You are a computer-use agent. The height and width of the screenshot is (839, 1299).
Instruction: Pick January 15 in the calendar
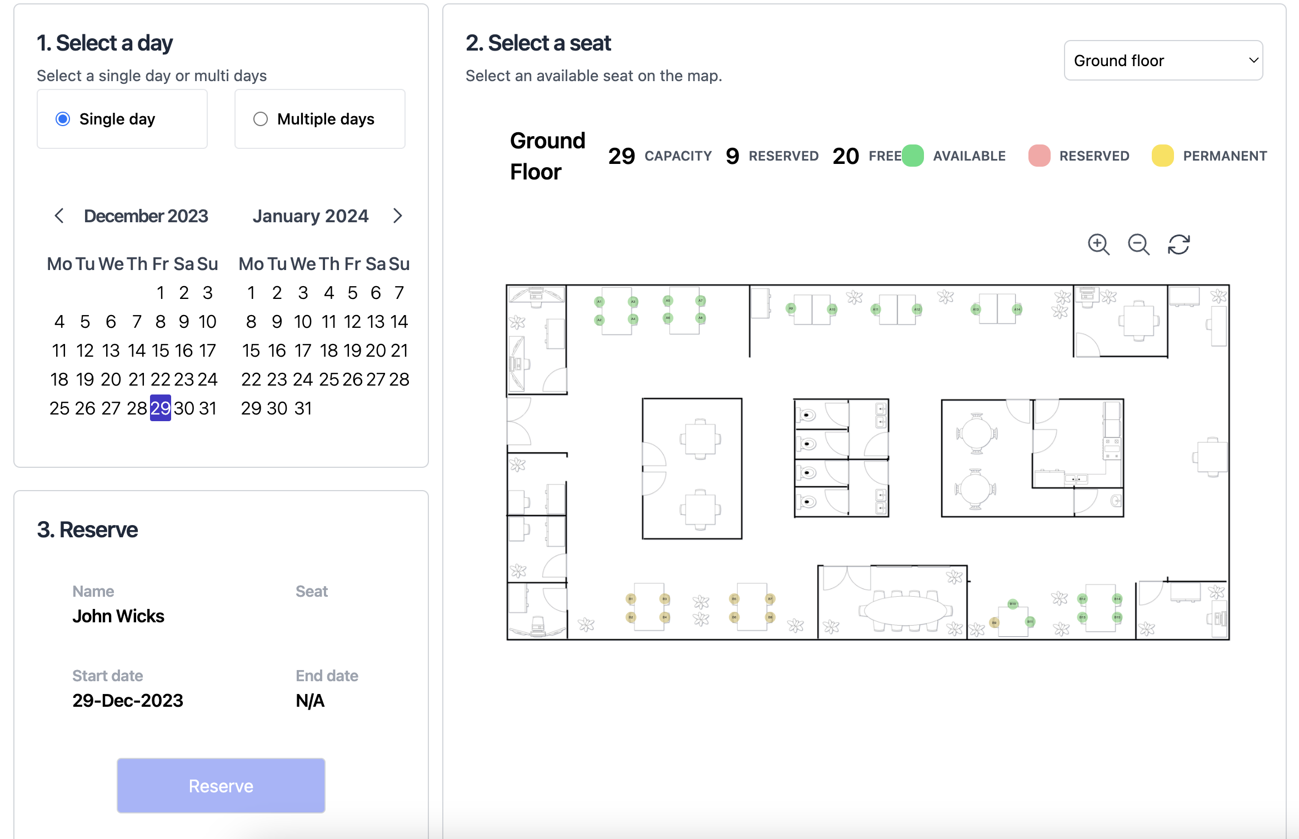pyautogui.click(x=251, y=350)
